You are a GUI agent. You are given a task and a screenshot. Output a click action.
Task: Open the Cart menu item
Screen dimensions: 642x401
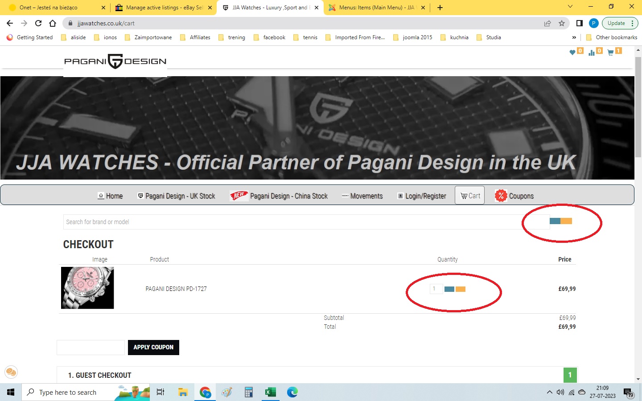[x=470, y=196]
